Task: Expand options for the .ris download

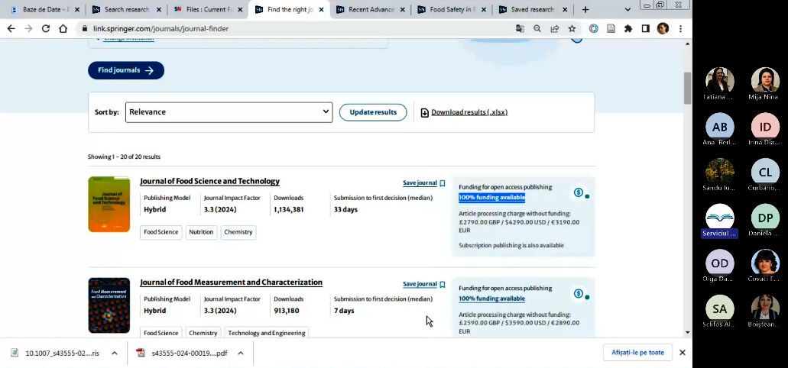Action: (114, 353)
